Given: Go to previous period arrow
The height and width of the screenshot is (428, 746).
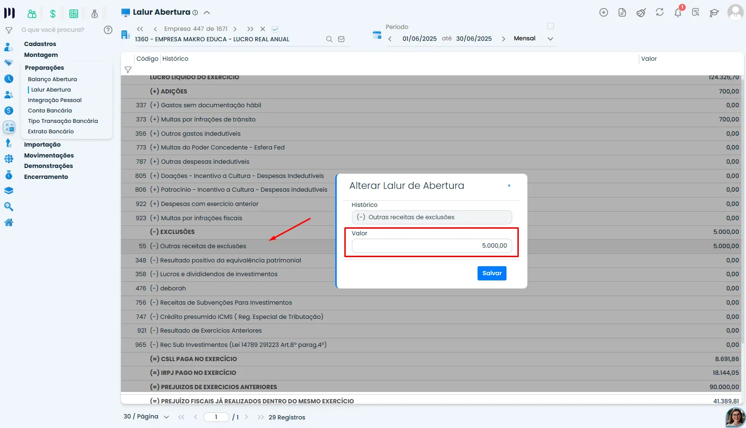Looking at the screenshot, I should [390, 39].
